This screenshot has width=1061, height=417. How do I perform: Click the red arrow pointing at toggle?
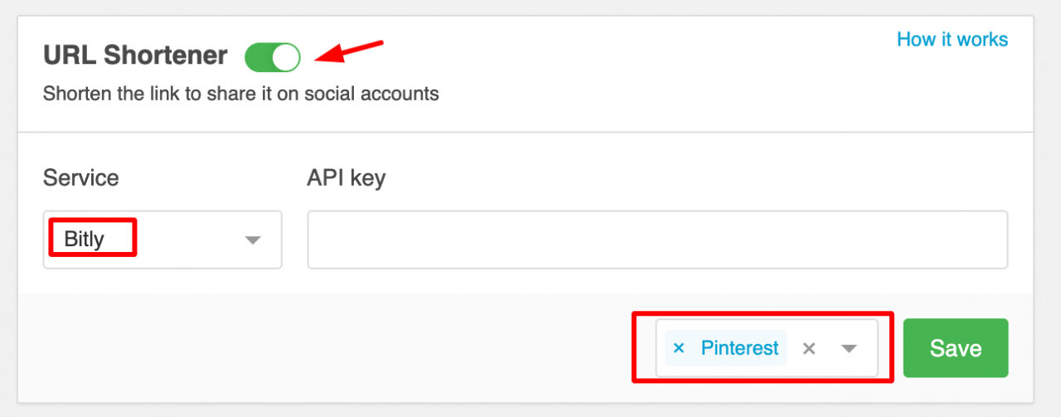click(x=351, y=51)
